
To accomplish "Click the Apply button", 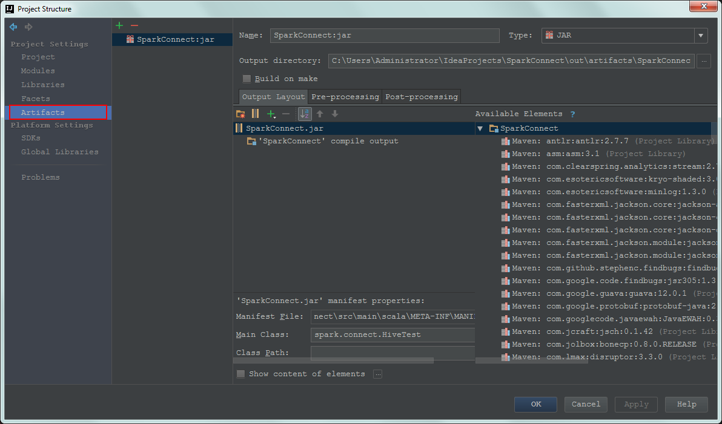I will coord(636,404).
